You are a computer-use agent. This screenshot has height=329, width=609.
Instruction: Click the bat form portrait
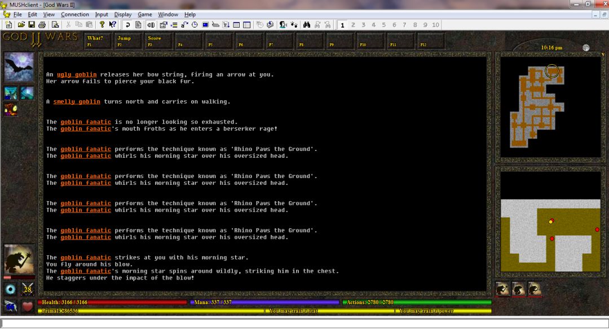[x=19, y=66]
